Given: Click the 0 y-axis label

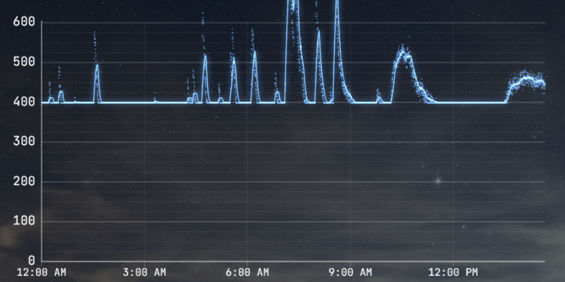Looking at the screenshot, I should coord(31,261).
